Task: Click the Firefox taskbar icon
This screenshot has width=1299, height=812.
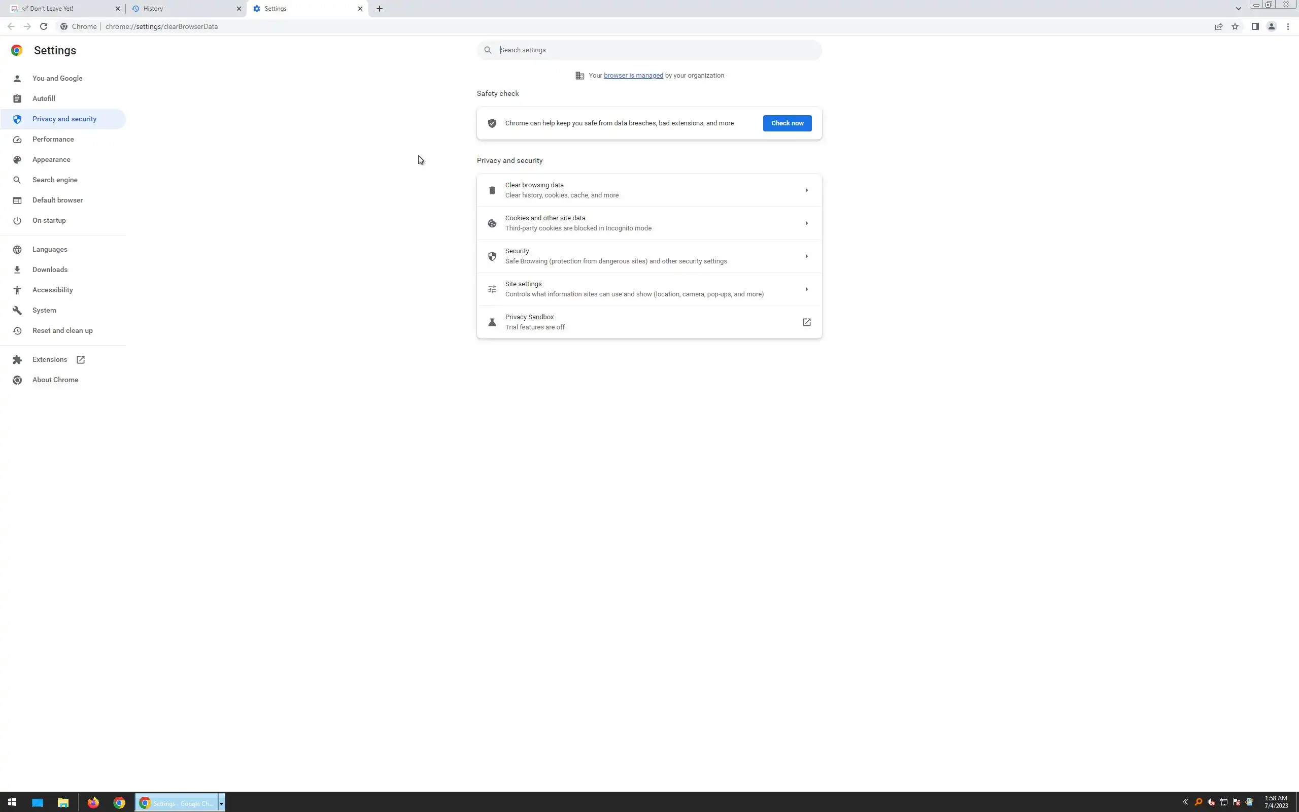Action: [x=93, y=803]
